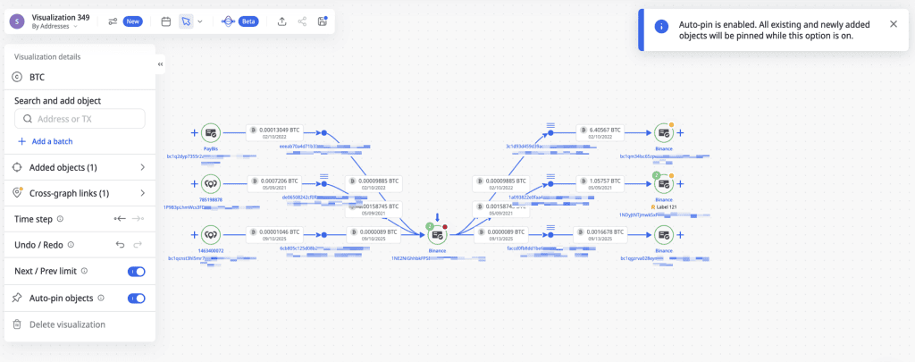This screenshot has width=915, height=362.
Task: Save the visualization via floppy icon
Action: [322, 21]
